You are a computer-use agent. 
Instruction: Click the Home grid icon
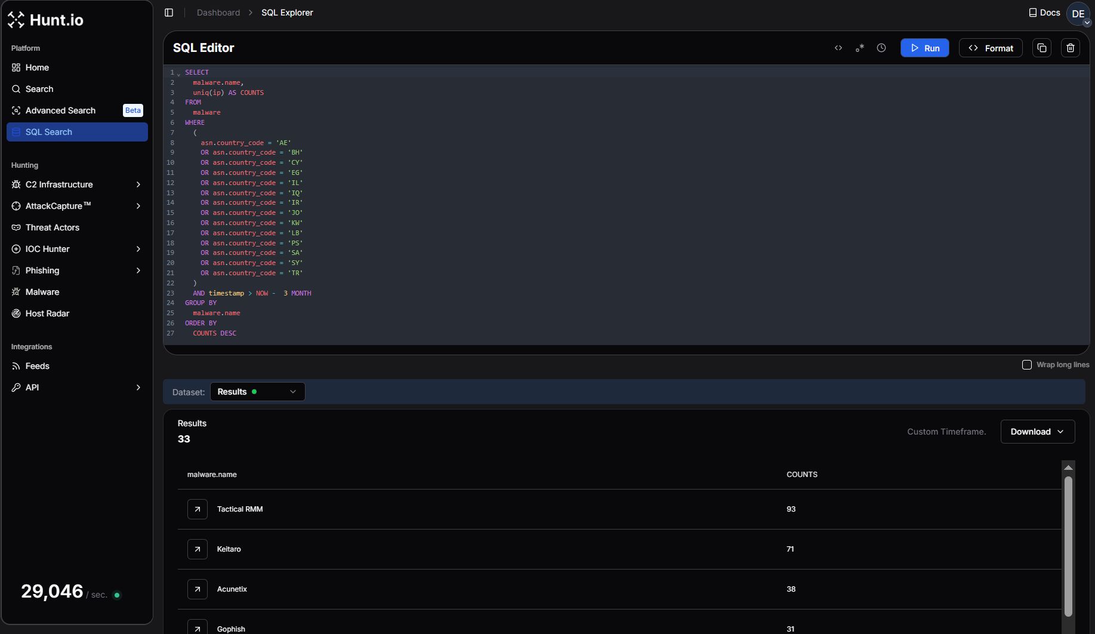pos(16,67)
